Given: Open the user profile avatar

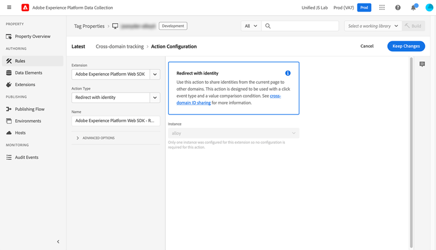Looking at the screenshot, I should point(430,8).
